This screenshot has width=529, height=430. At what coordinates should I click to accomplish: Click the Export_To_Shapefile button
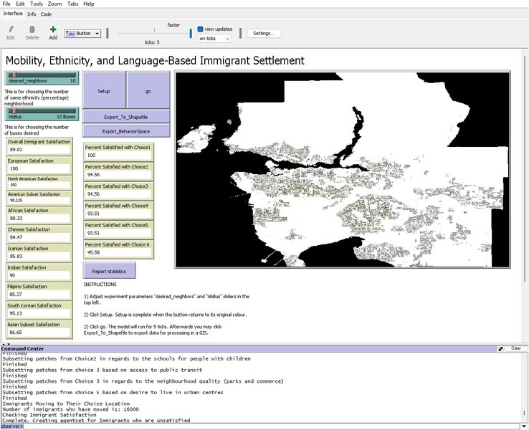126,116
